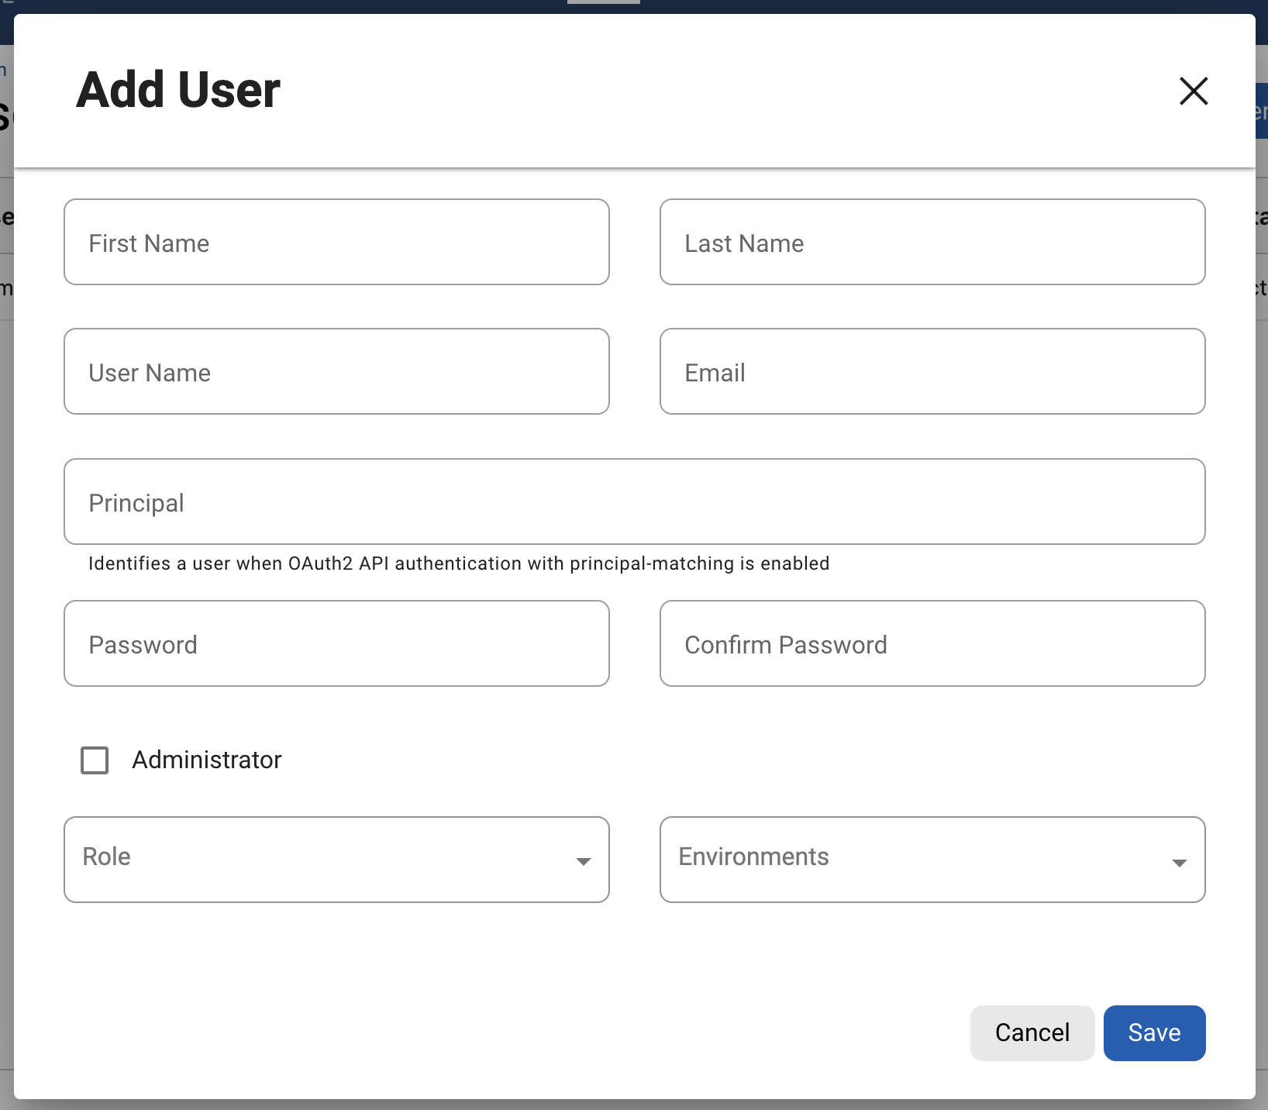The width and height of the screenshot is (1268, 1110).
Task: Open the Role selection dropdown
Action: coord(336,859)
